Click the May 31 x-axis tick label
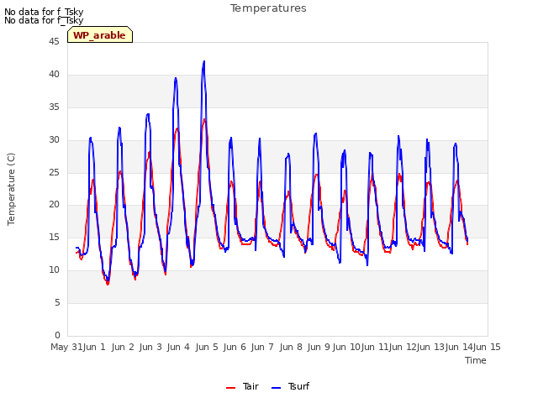This screenshot has width=538, height=403. pos(66,347)
